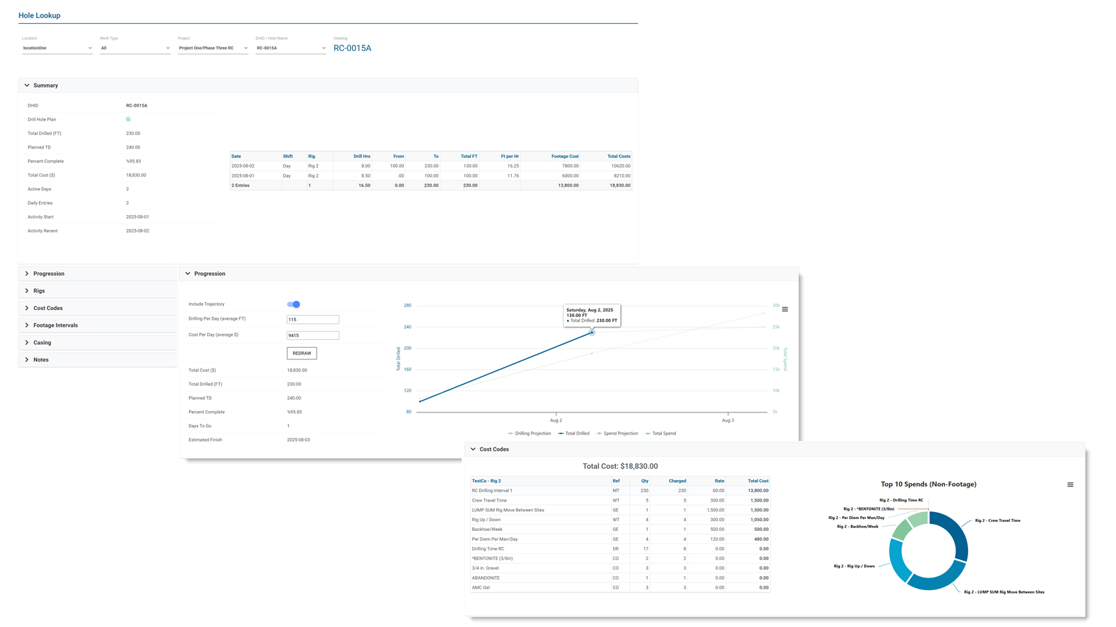Click the Total Spend legend marker
Screen dimensions: 1116x627
648,433
